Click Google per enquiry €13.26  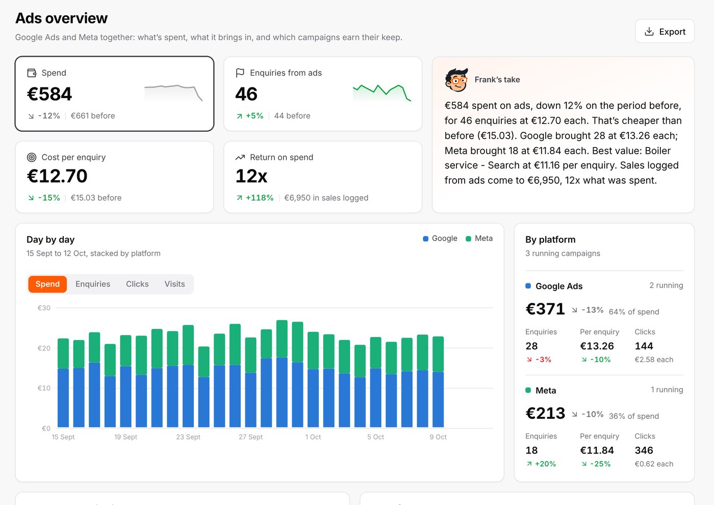pos(597,346)
